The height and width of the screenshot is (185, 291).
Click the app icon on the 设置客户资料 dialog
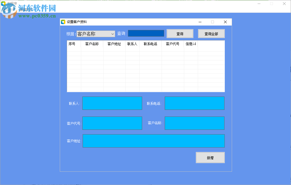[x=63, y=22]
